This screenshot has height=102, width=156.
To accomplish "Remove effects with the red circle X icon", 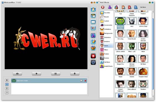I will tap(103, 7).
